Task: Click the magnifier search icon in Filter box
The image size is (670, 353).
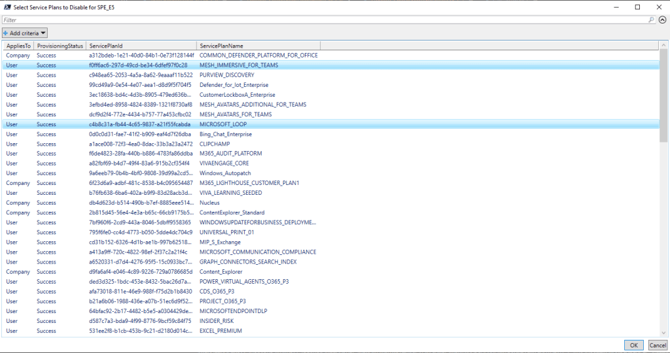Action: click(651, 20)
